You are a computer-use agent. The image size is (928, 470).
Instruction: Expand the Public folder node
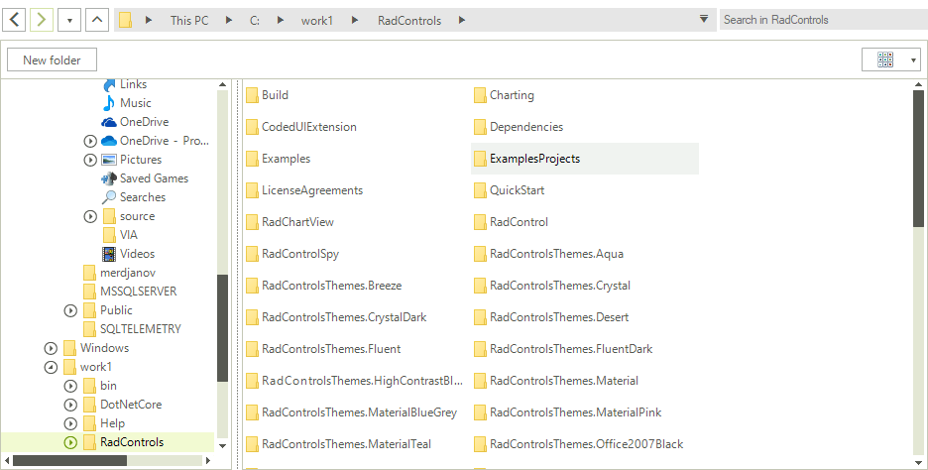(70, 310)
